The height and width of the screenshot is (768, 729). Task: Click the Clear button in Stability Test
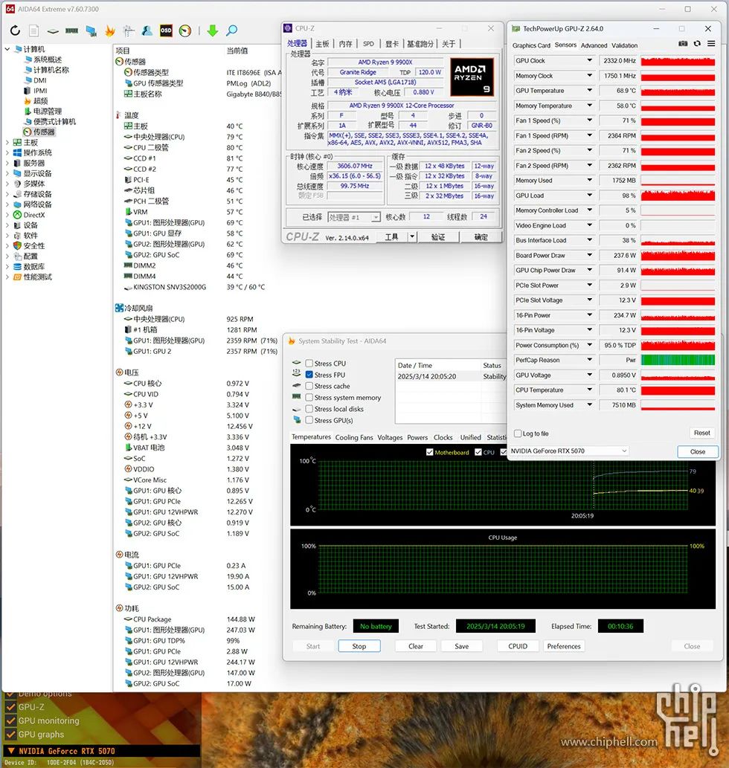pos(416,647)
